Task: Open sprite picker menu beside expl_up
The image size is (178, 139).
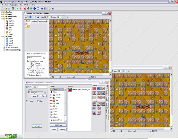Action: (45, 93)
